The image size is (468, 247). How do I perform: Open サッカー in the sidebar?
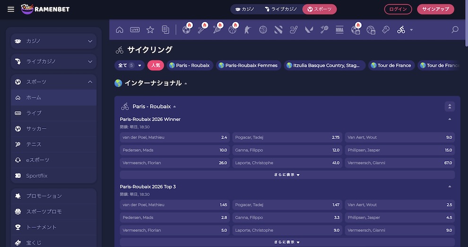[x=54, y=129]
